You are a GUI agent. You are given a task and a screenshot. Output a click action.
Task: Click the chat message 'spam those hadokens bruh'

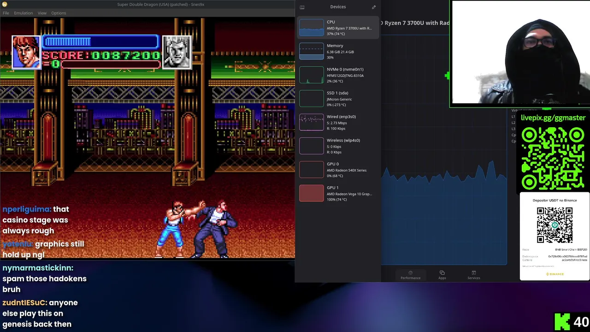pos(44,284)
